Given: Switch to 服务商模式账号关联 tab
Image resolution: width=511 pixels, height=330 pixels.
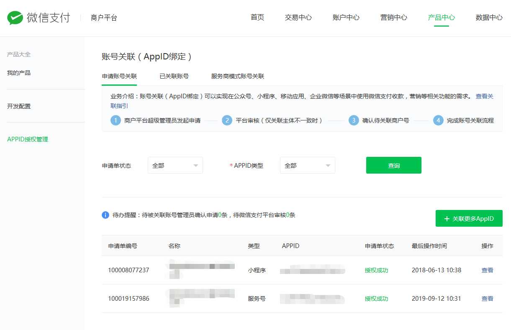Looking at the screenshot, I should tap(238, 76).
